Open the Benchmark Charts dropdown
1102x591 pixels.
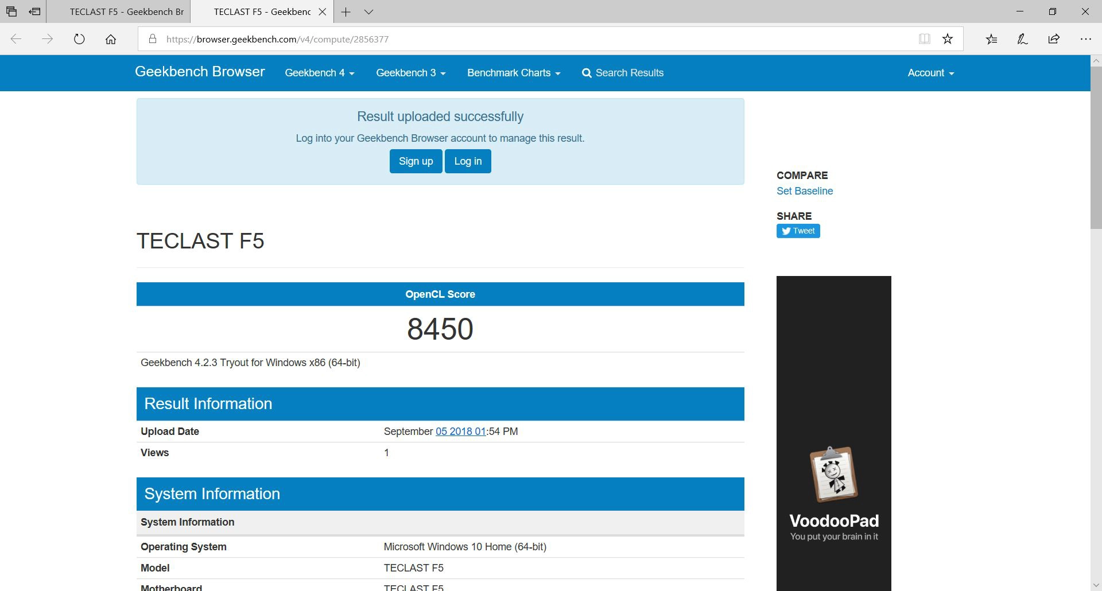[x=514, y=73]
